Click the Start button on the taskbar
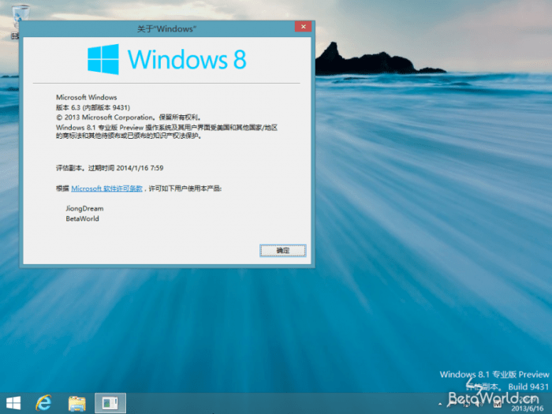 point(13,404)
